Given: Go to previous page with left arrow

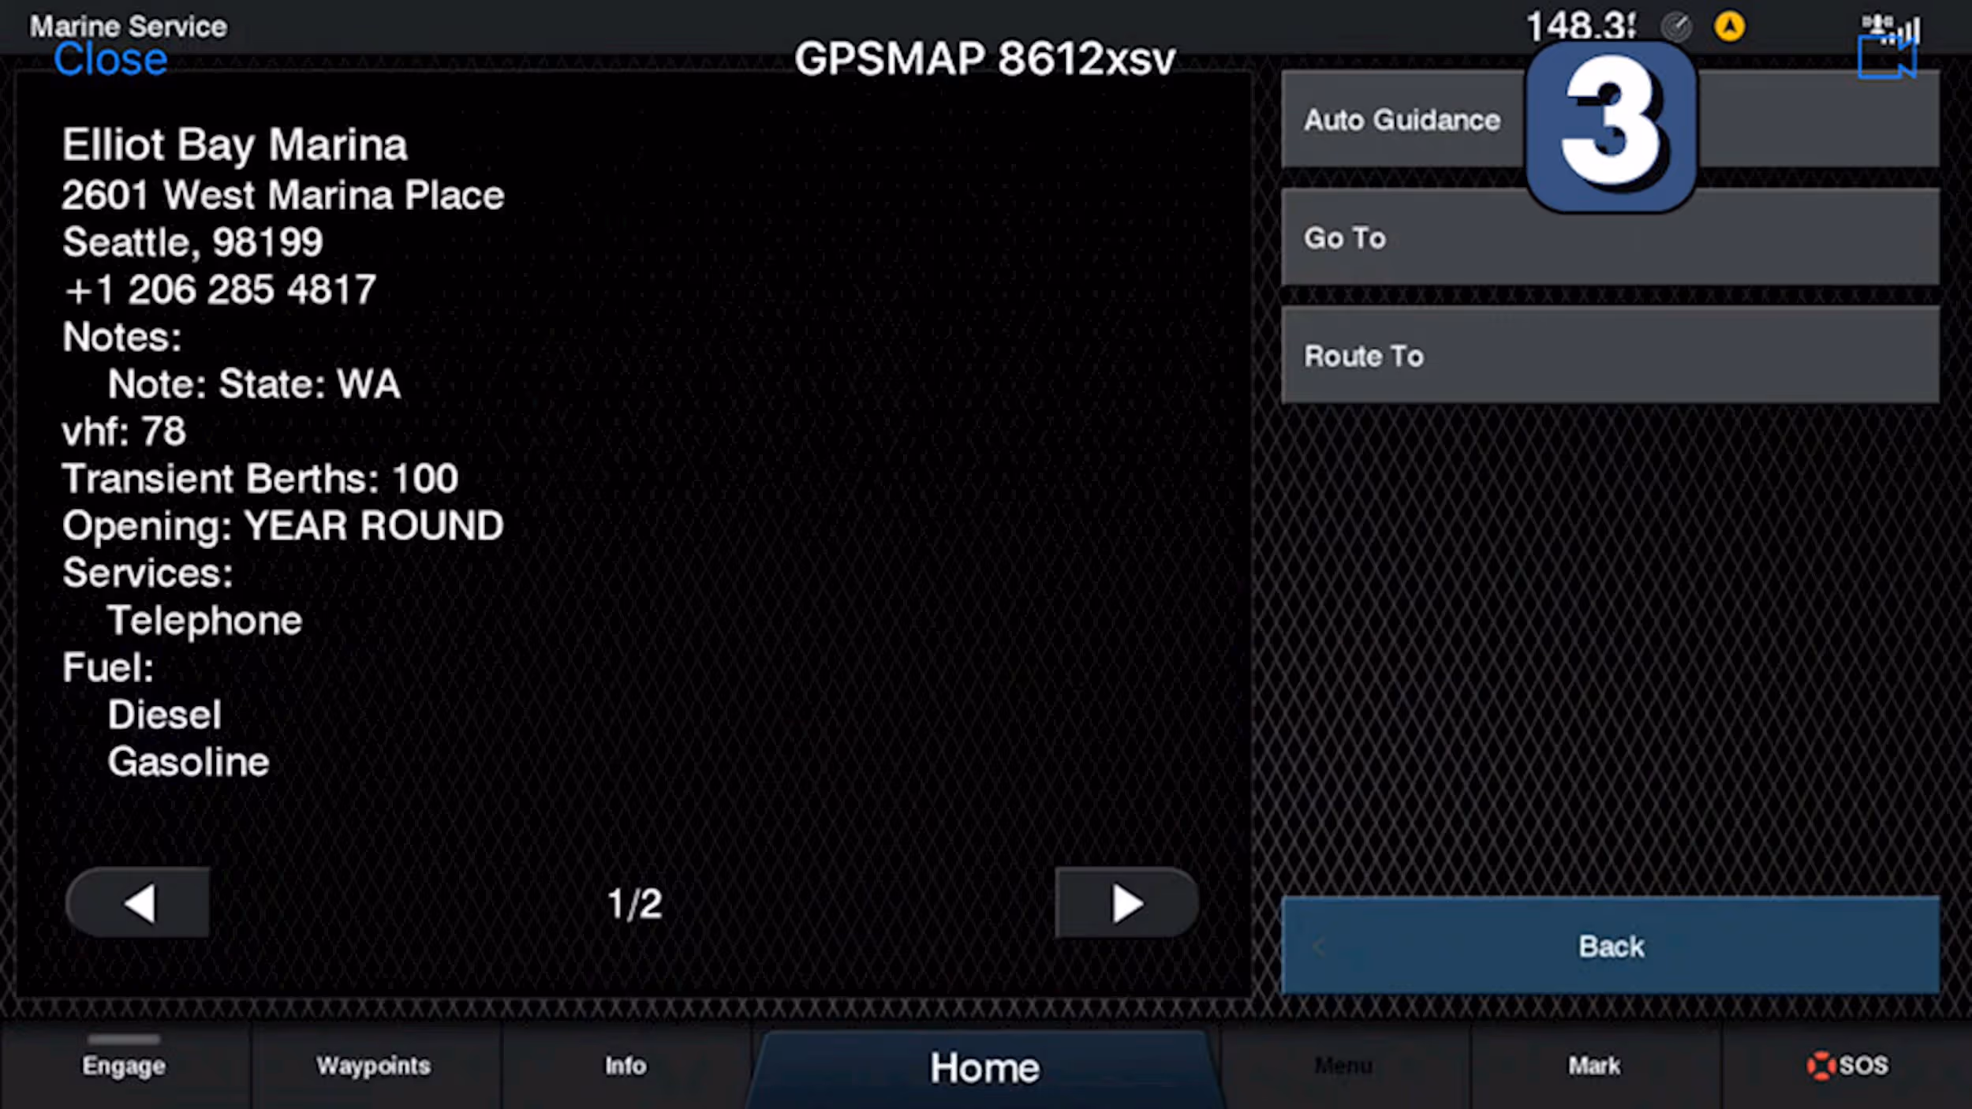Looking at the screenshot, I should pyautogui.click(x=138, y=902).
